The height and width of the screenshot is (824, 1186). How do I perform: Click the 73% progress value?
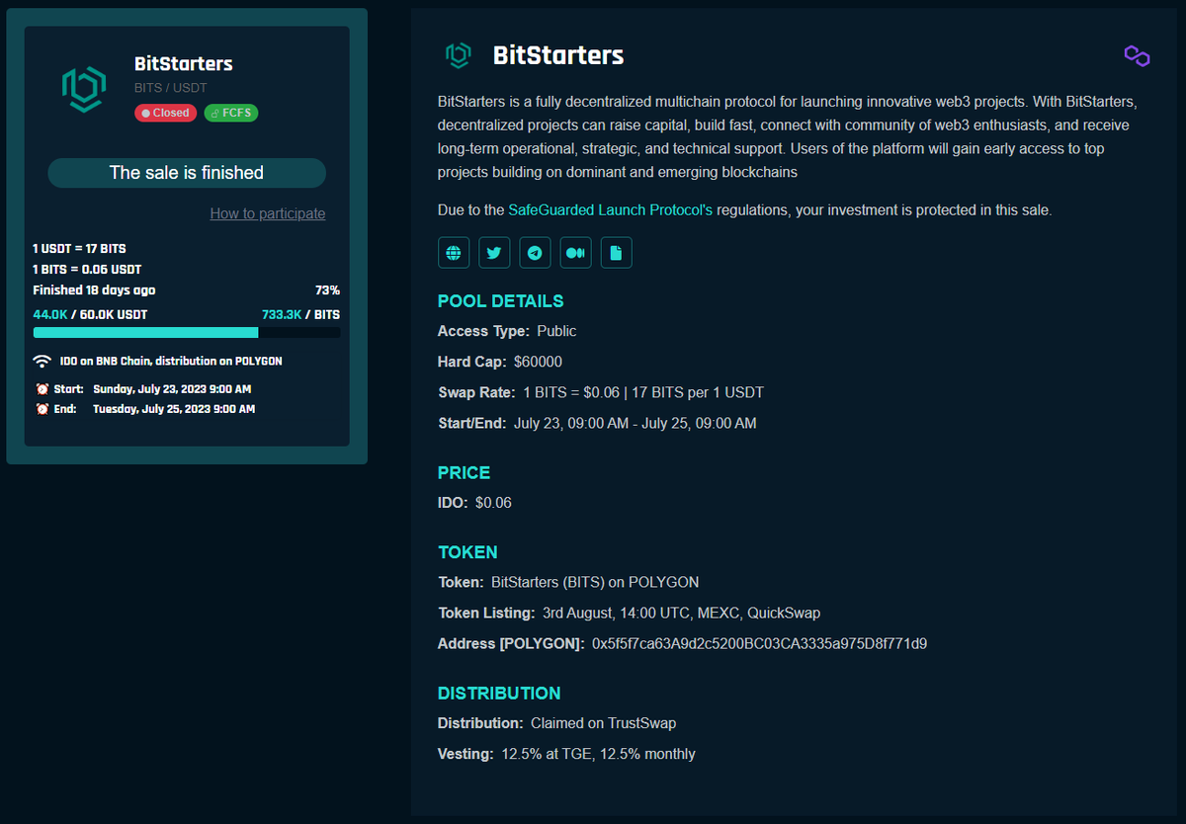pyautogui.click(x=327, y=290)
